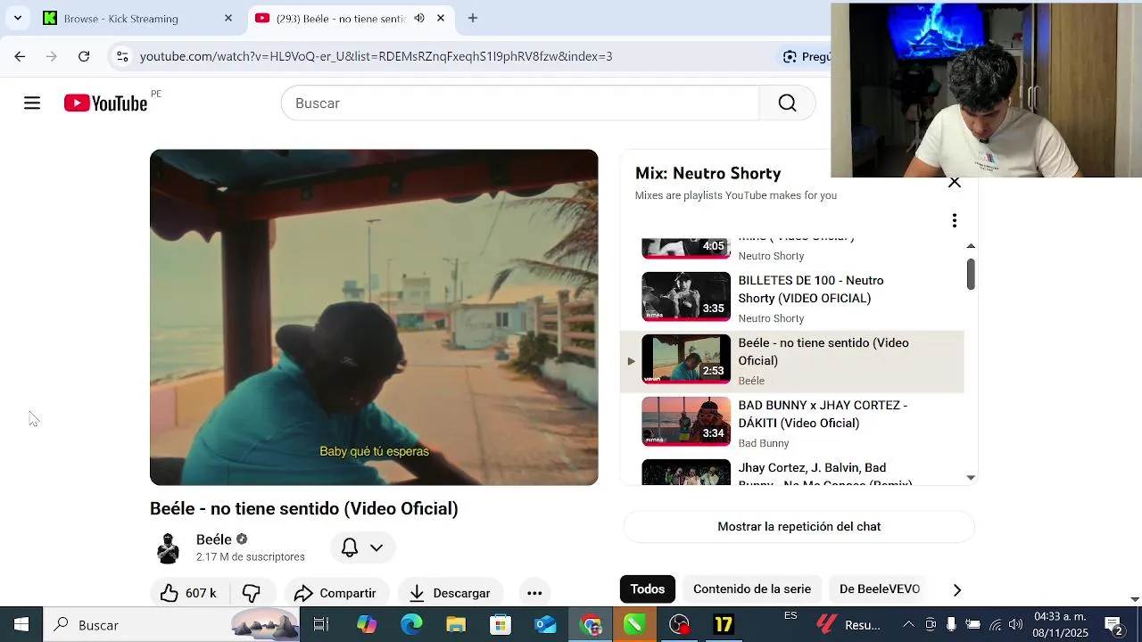This screenshot has width=1142, height=642.
Task: Click the YouTube logo
Action: click(106, 103)
